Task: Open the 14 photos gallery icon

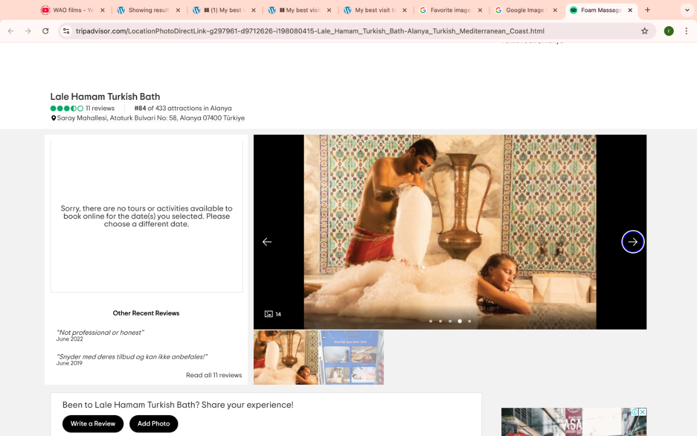Action: coord(273,314)
